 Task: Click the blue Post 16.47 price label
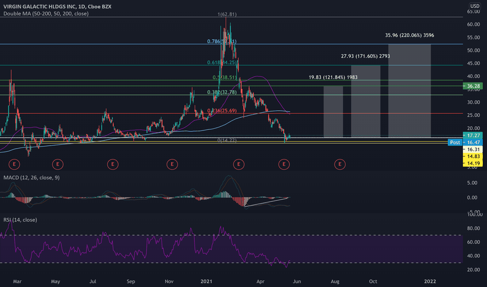click(465, 142)
